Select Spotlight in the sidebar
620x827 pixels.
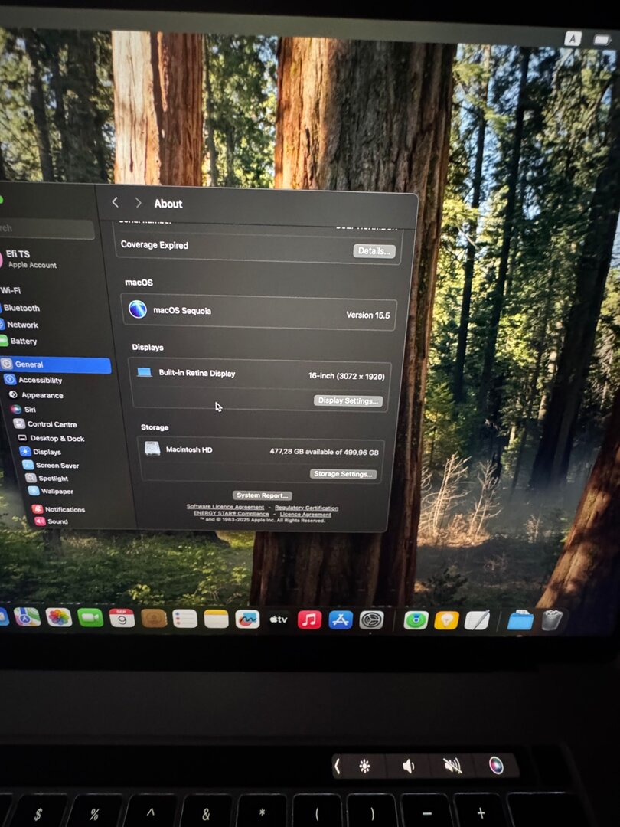[47, 478]
